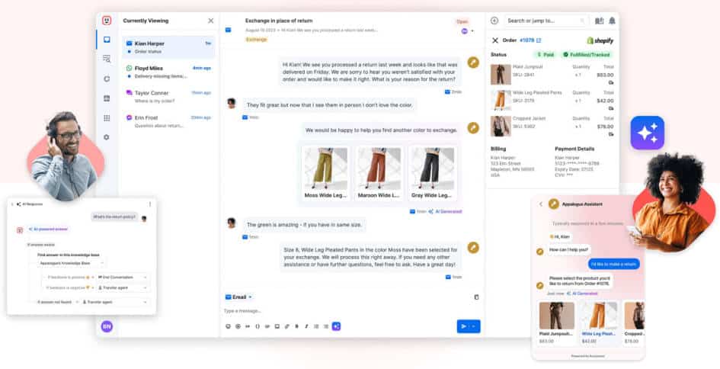This screenshot has height=369, width=720.
Task: Click the Exchange tag on the conversation
Action: [x=256, y=40]
